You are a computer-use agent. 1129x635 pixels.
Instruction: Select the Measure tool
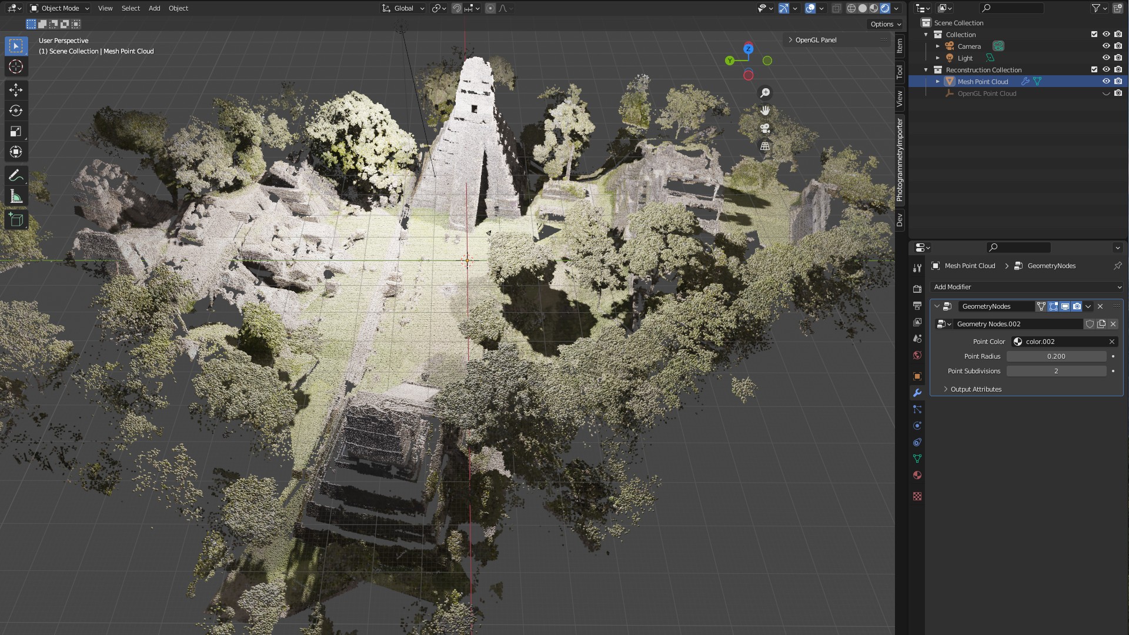tap(16, 196)
